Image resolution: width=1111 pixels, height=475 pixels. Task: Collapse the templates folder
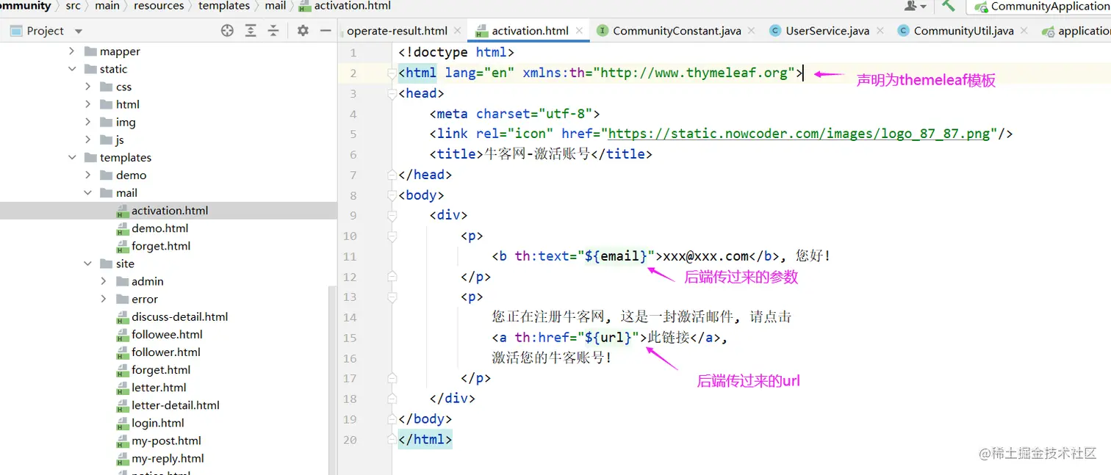point(71,157)
